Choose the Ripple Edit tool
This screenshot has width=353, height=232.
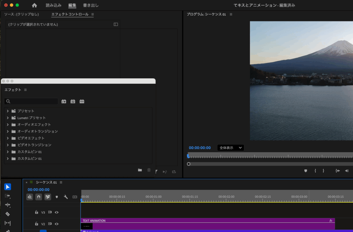8,205
